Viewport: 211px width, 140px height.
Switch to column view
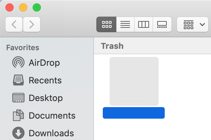[144, 24]
